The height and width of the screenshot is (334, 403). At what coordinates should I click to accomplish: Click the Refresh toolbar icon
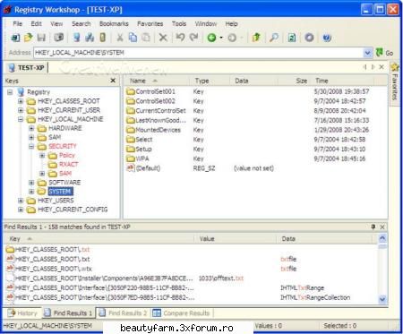[x=292, y=38]
